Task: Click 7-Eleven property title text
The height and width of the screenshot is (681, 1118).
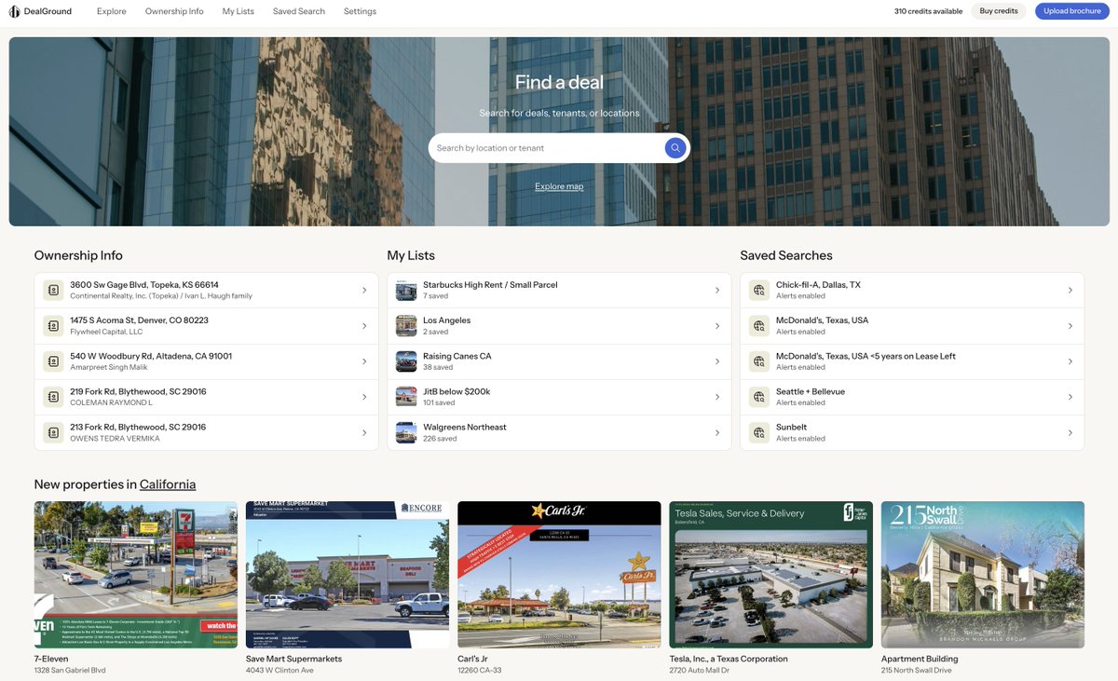Action: pyautogui.click(x=51, y=659)
